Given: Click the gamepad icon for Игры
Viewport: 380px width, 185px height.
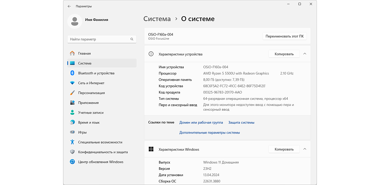Looking at the screenshot, I should tap(72, 132).
